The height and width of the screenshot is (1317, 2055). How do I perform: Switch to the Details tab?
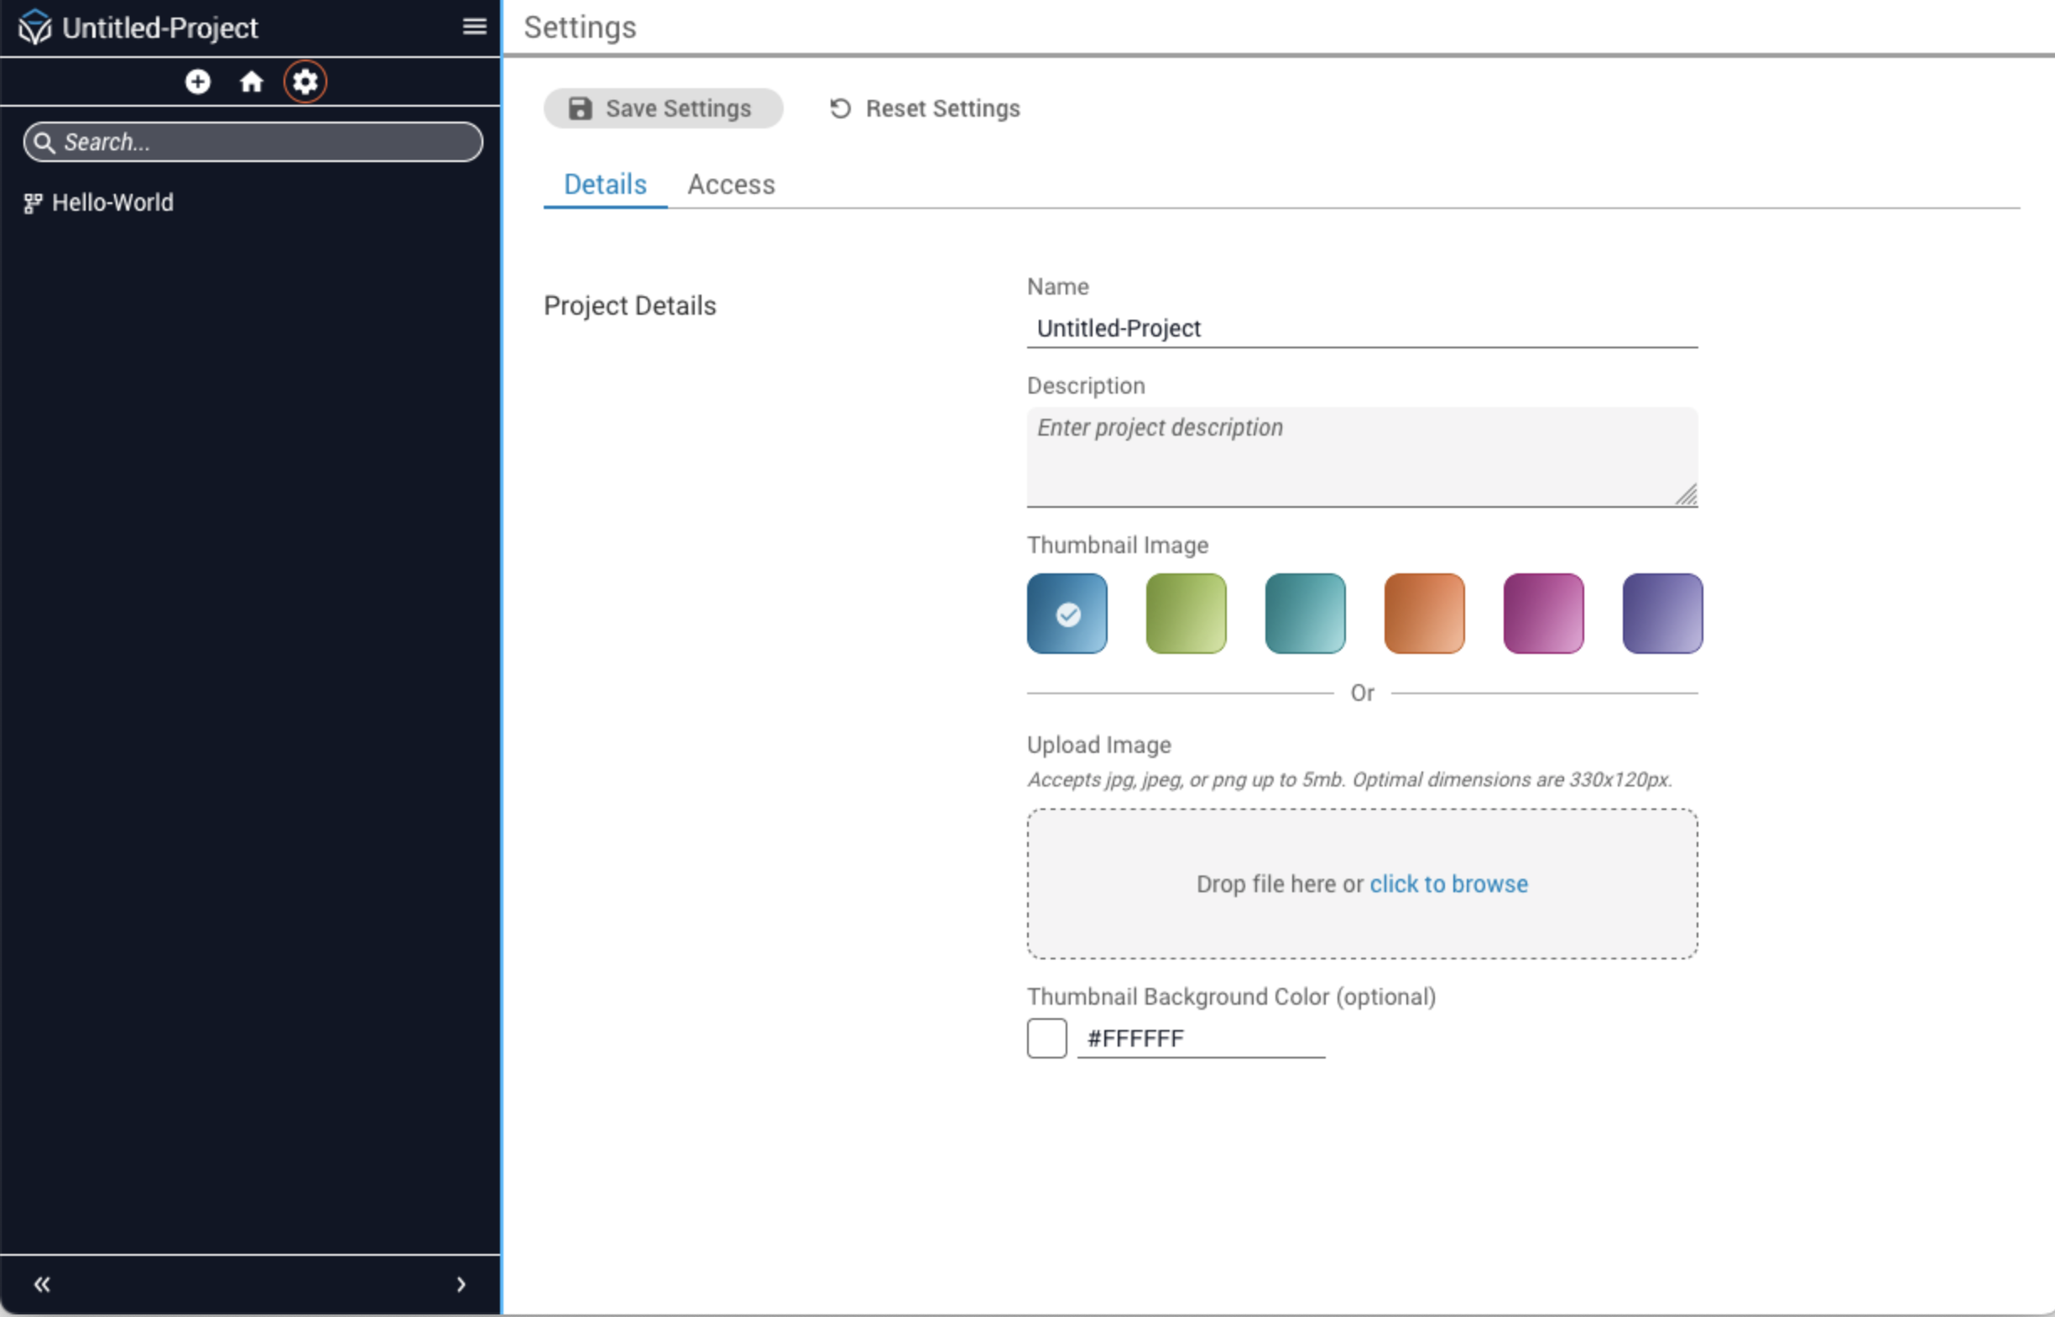[604, 185]
